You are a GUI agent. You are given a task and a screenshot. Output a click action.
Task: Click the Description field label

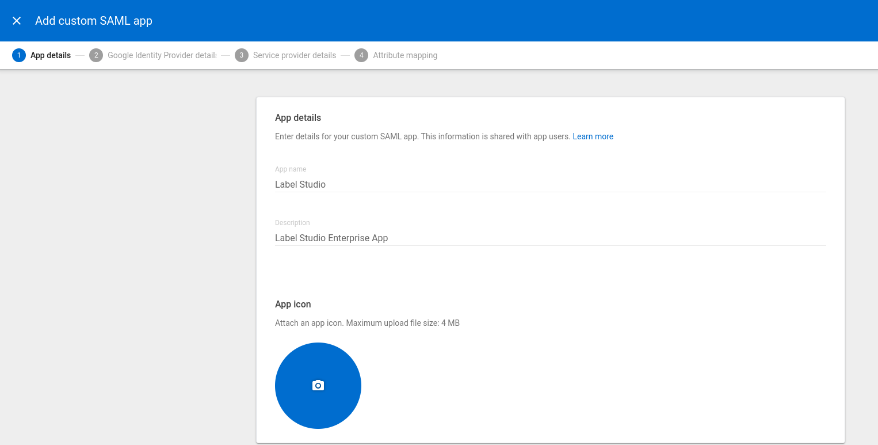pos(292,223)
